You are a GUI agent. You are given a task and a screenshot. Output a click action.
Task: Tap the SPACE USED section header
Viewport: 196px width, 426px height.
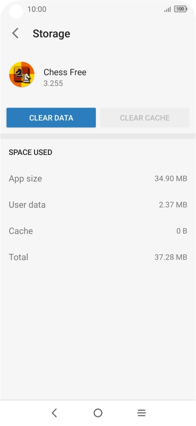point(30,153)
